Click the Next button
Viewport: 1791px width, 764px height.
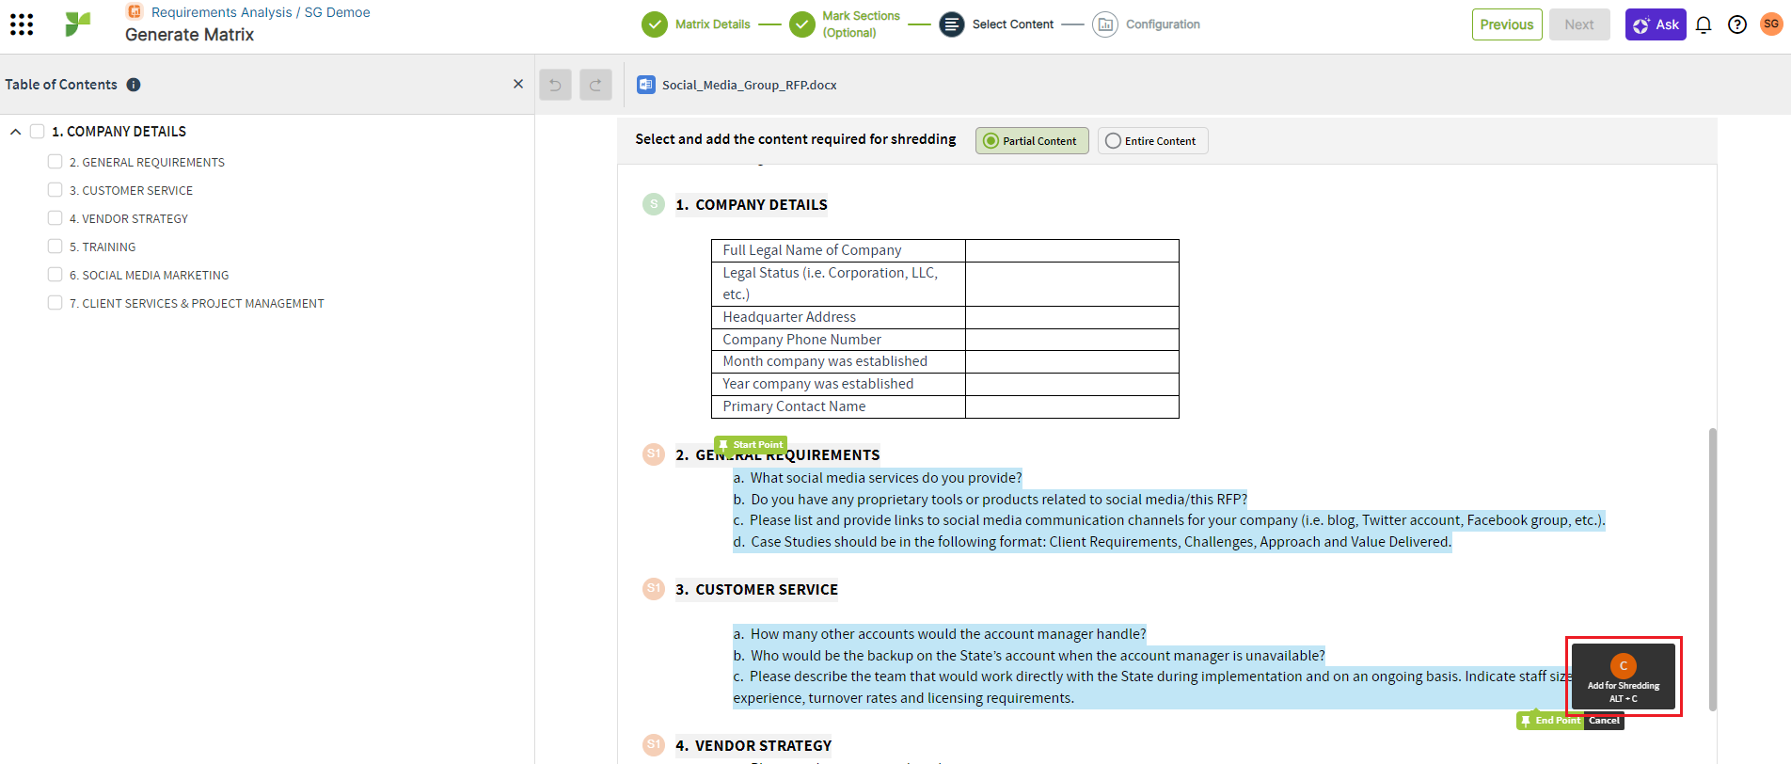pos(1579,24)
